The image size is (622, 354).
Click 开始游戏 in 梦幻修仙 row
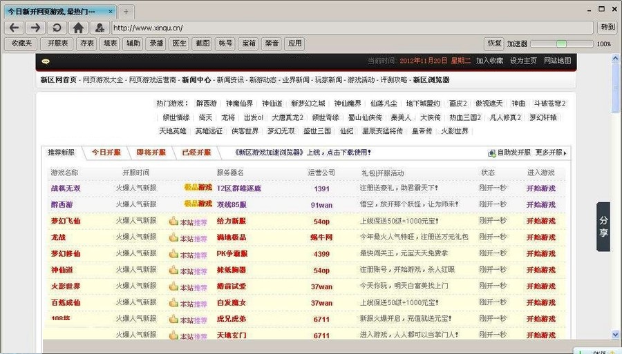pyautogui.click(x=540, y=254)
